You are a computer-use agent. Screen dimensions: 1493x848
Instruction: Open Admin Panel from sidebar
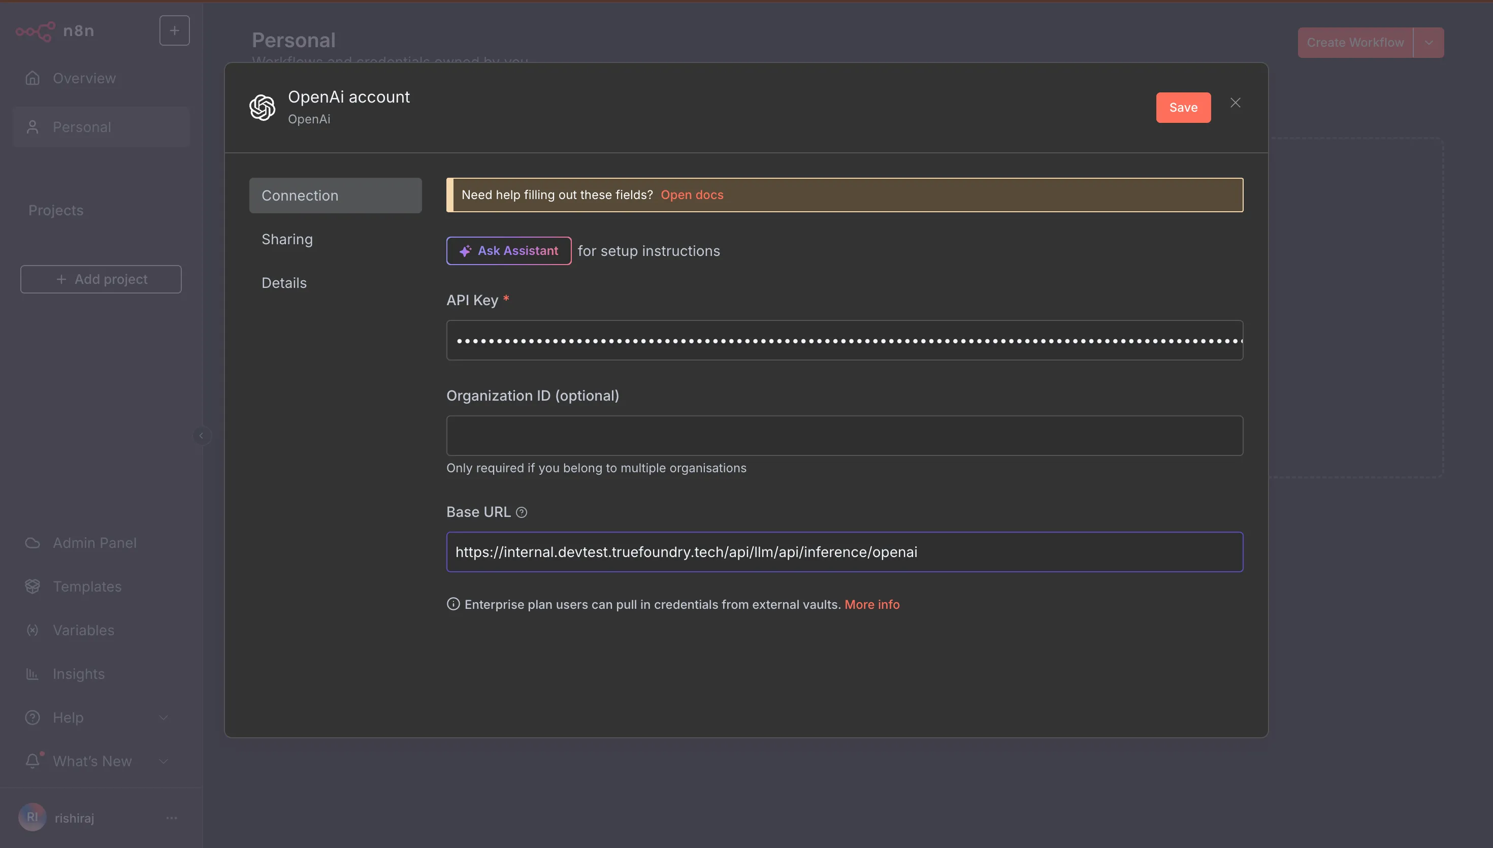point(94,543)
